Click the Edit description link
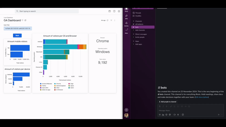This screenshot has width=226, height=127. (x=202, y=97)
